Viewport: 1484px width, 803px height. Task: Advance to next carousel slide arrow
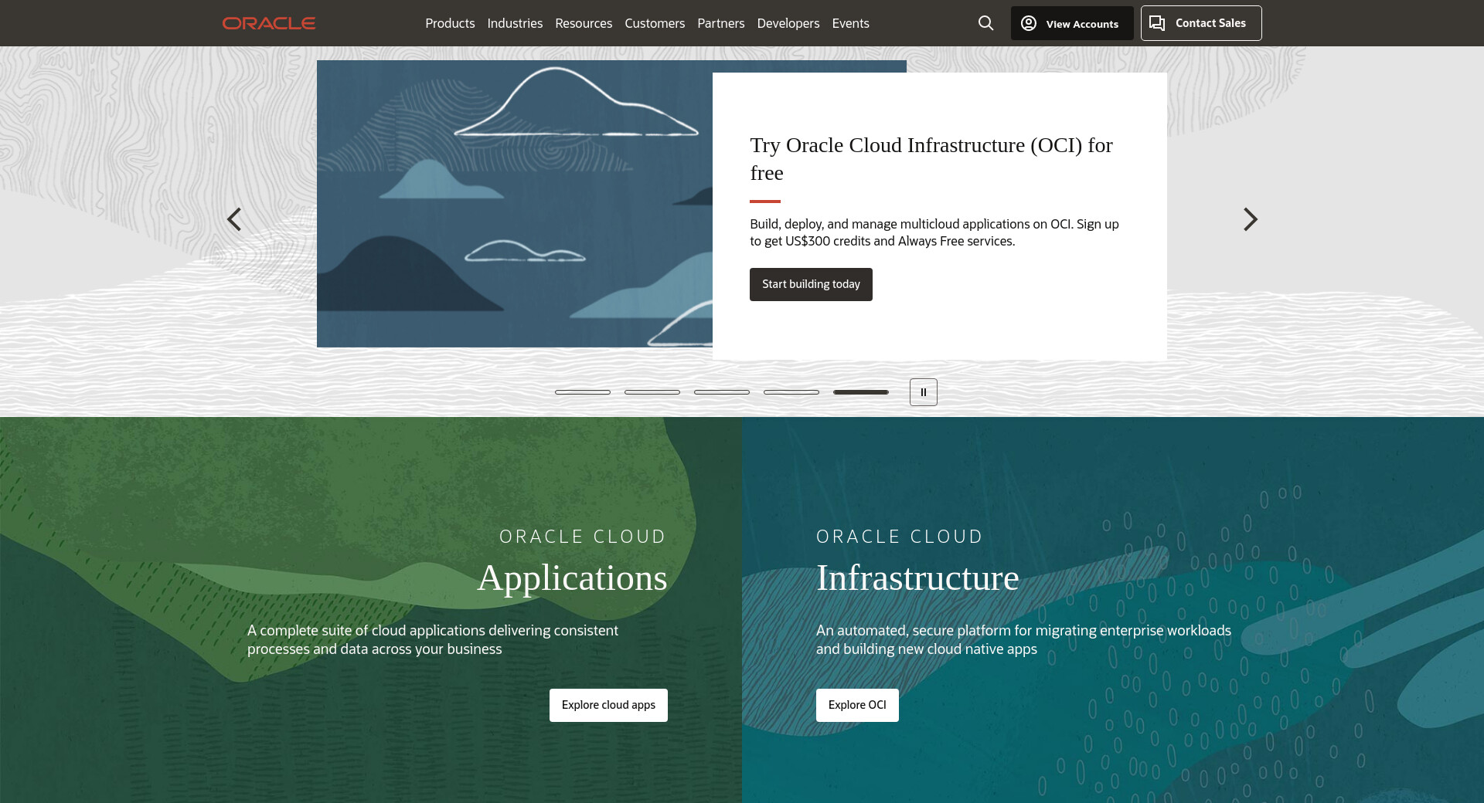click(x=1250, y=219)
